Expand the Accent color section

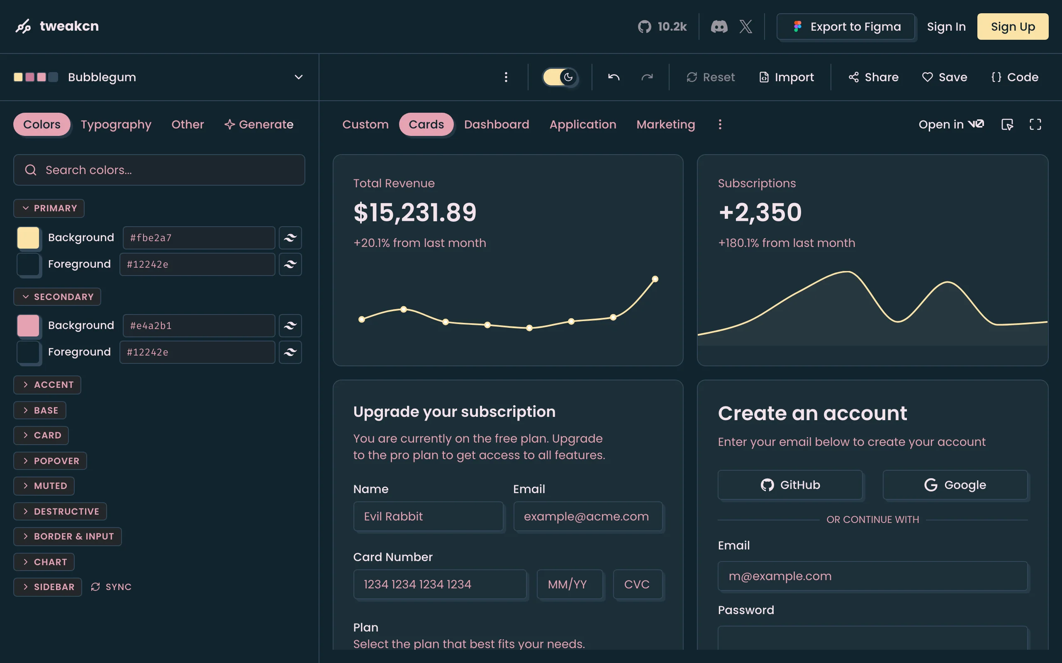click(47, 385)
